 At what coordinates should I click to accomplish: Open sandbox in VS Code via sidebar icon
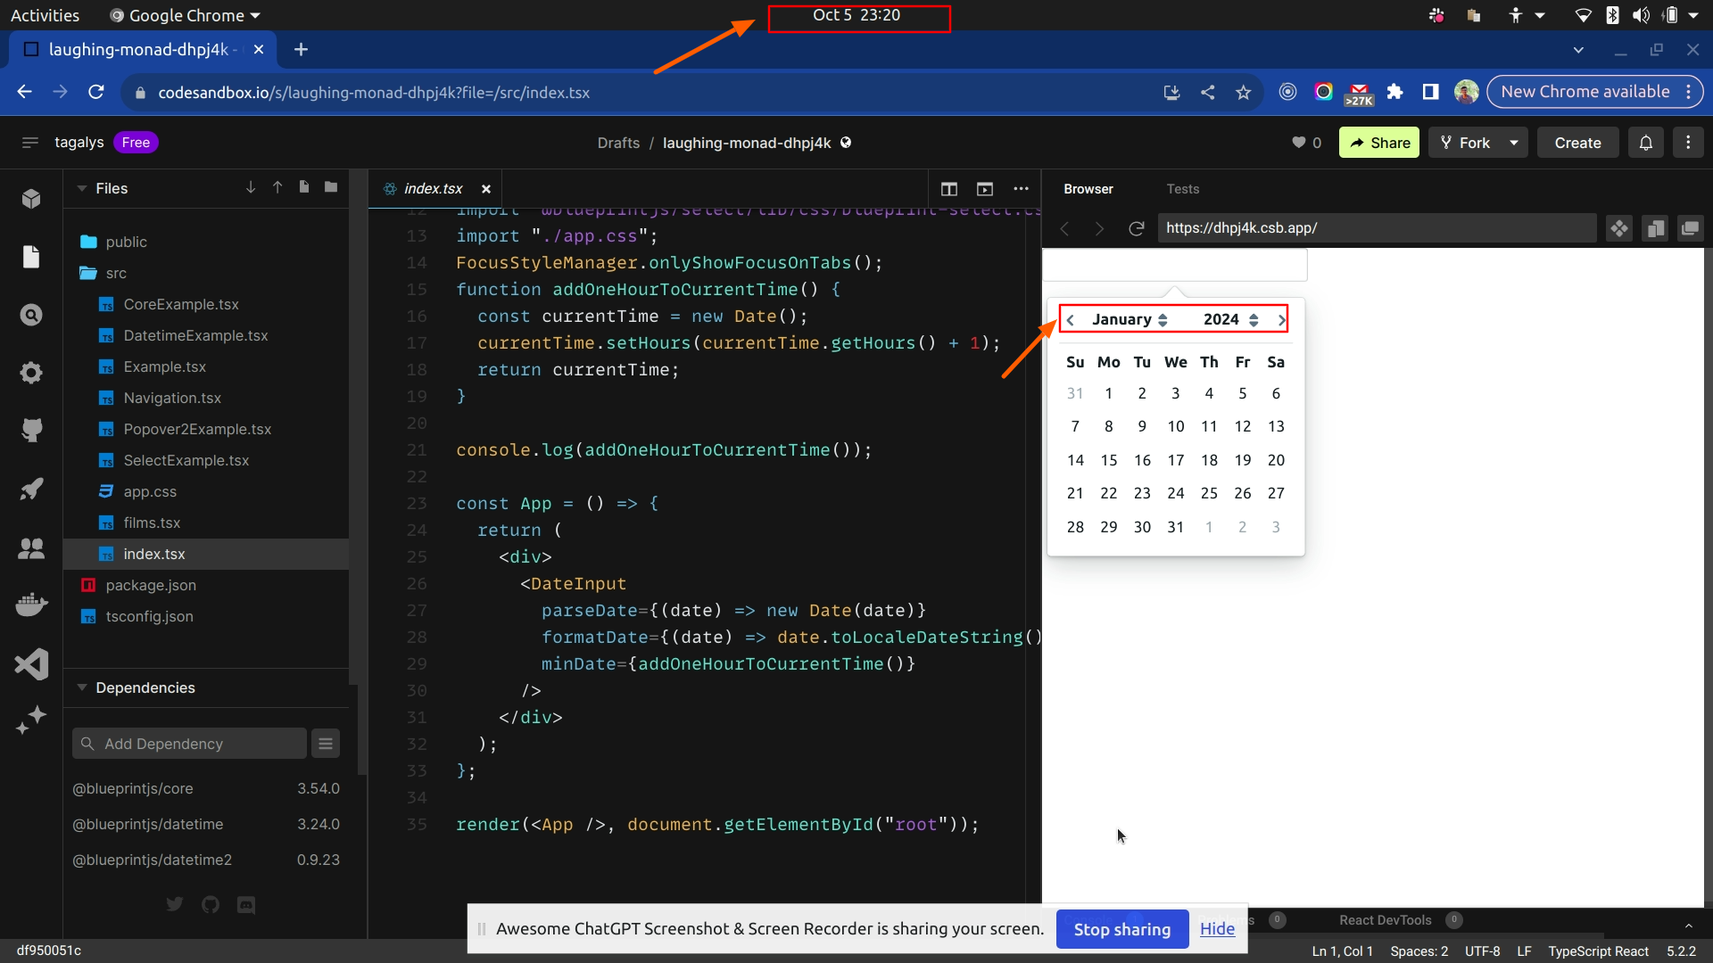point(31,663)
